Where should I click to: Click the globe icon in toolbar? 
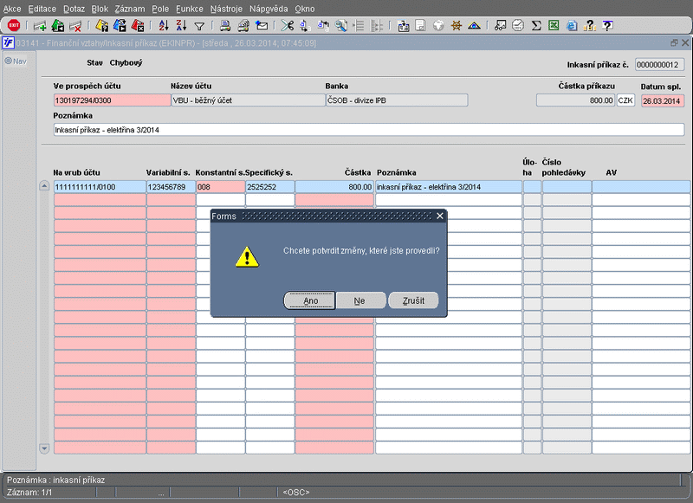click(x=438, y=26)
